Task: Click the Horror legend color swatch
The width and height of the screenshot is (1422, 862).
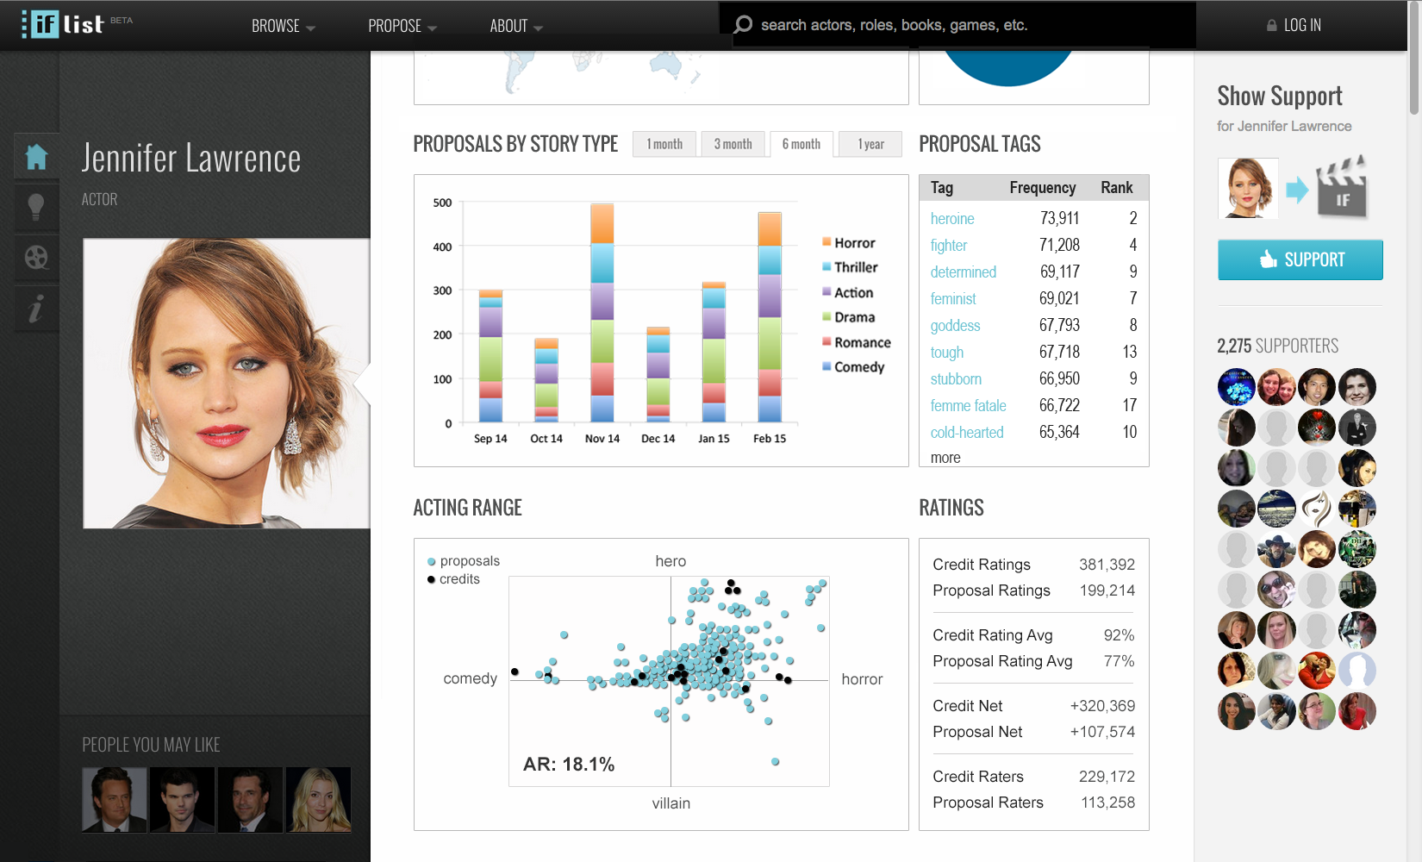Action: click(x=826, y=242)
